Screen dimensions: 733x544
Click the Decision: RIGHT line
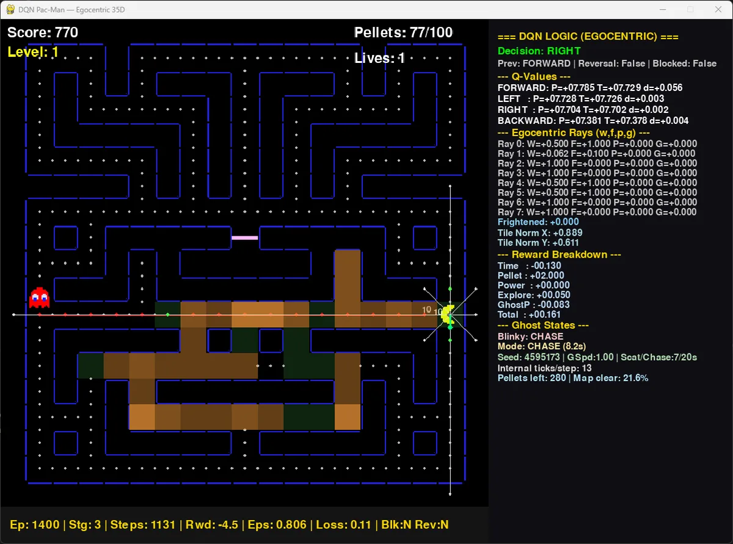(539, 51)
